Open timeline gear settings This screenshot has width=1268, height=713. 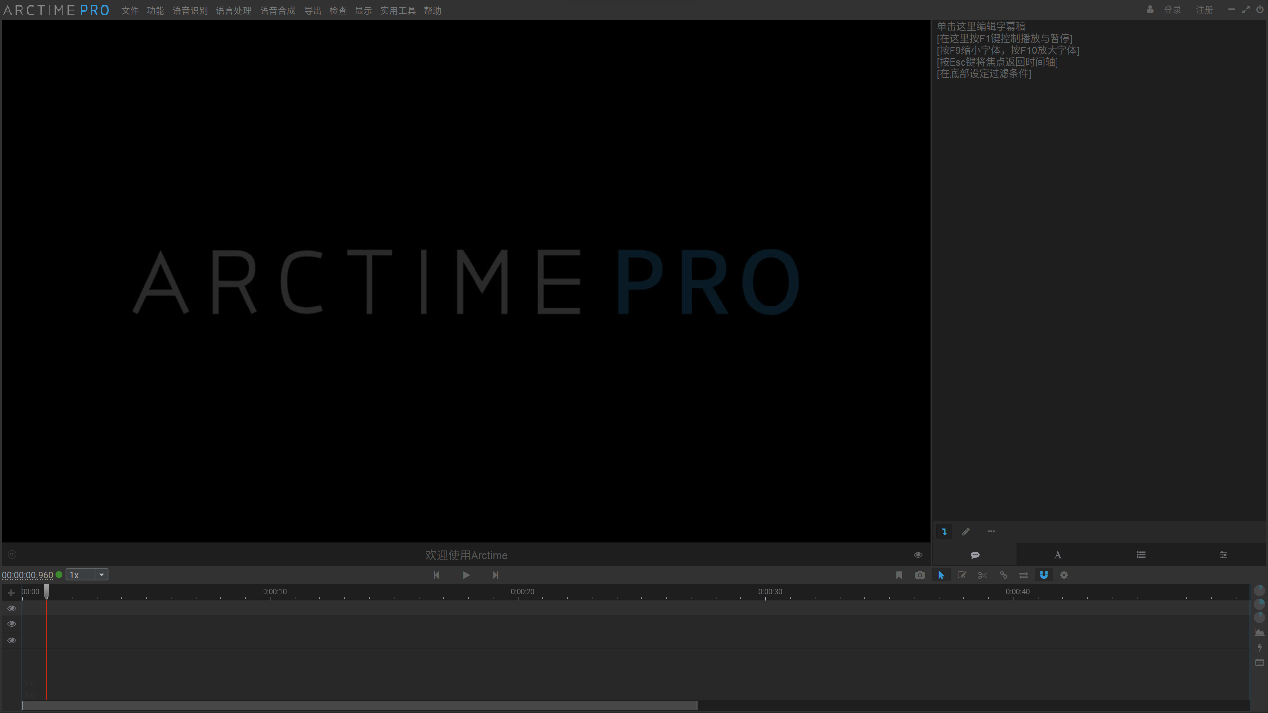(1064, 575)
